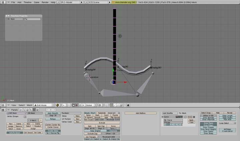Toggle No V.Normal Flip option
Image resolution: width=240 pixels, height=141 pixels.
click(x=53, y=133)
